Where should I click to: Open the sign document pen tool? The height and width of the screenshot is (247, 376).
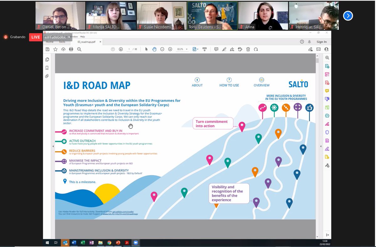(x=232, y=49)
